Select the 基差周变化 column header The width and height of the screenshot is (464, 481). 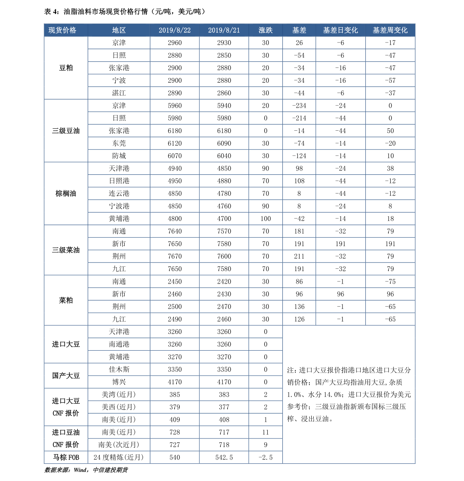click(390, 30)
